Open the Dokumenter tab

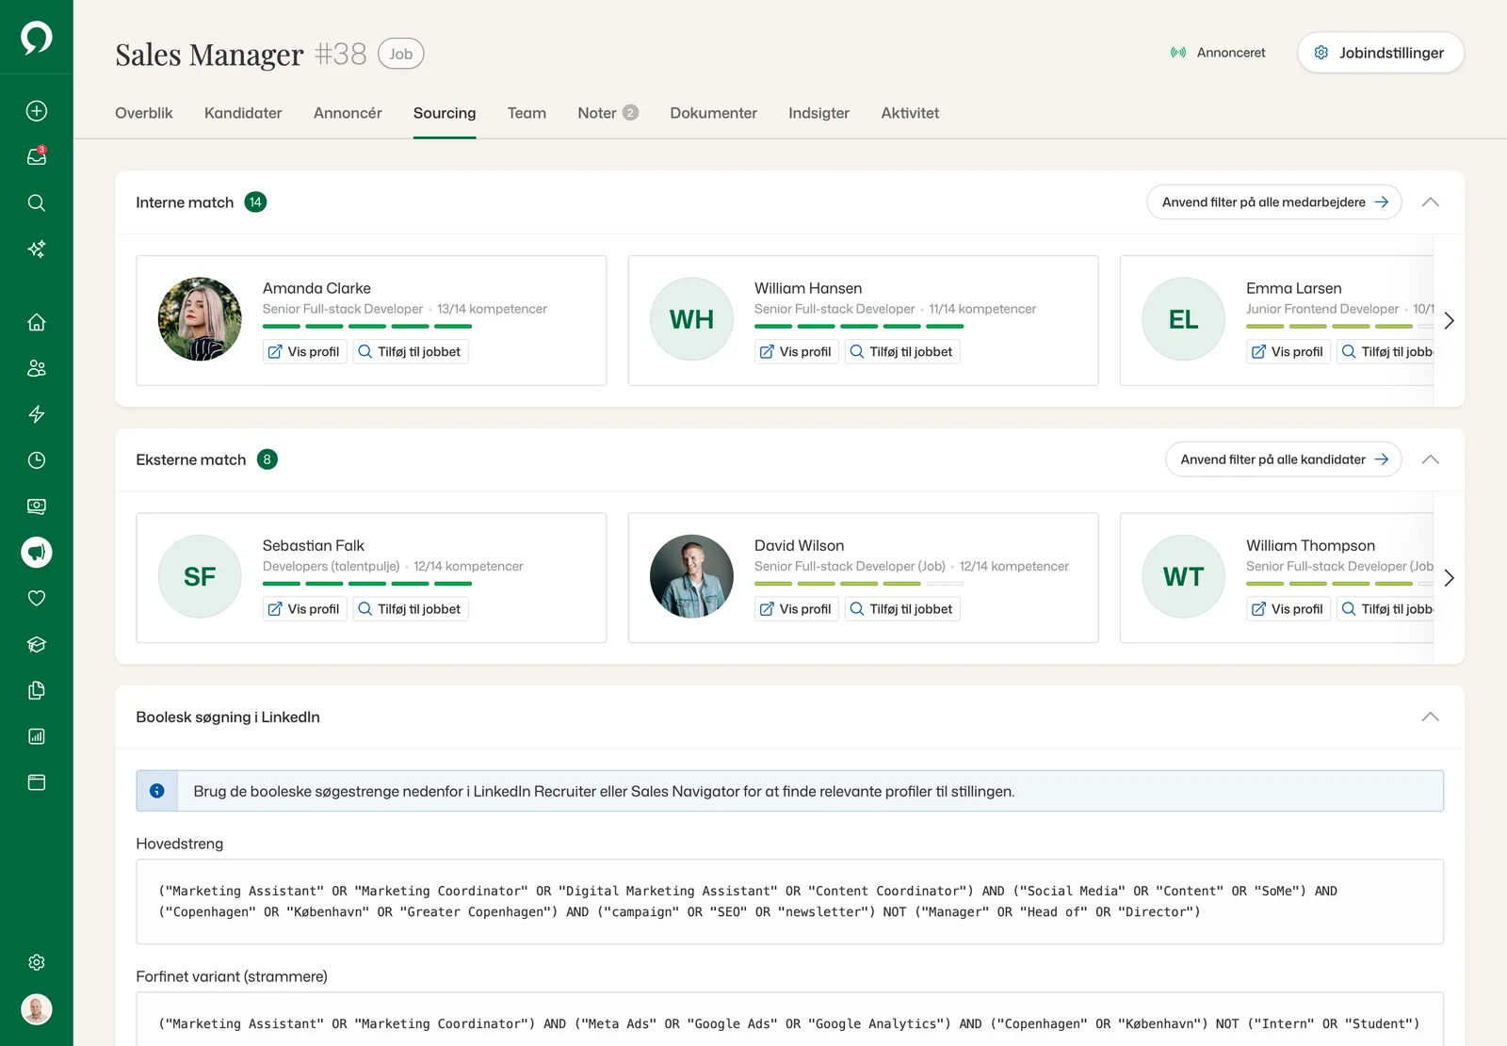(713, 113)
